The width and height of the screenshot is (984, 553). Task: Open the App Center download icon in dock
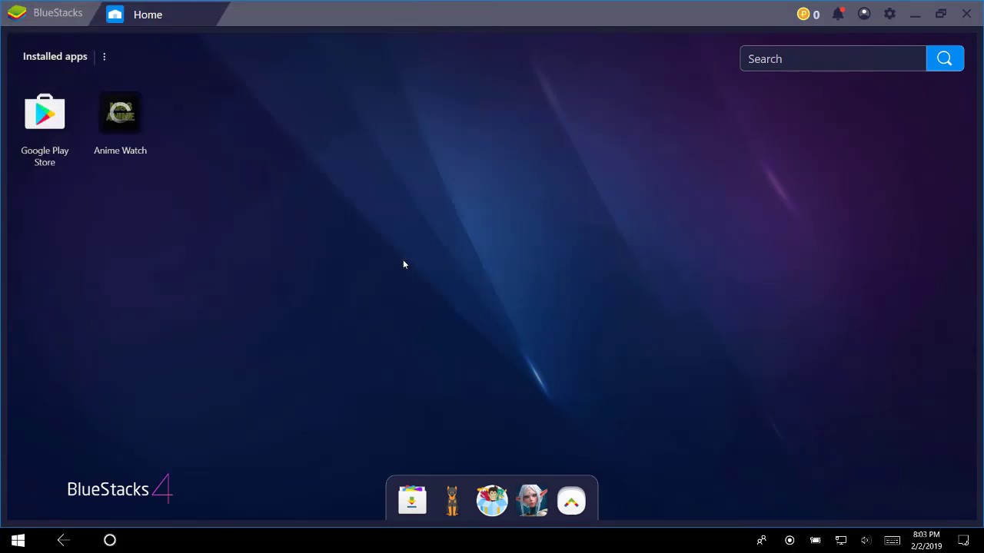click(412, 500)
